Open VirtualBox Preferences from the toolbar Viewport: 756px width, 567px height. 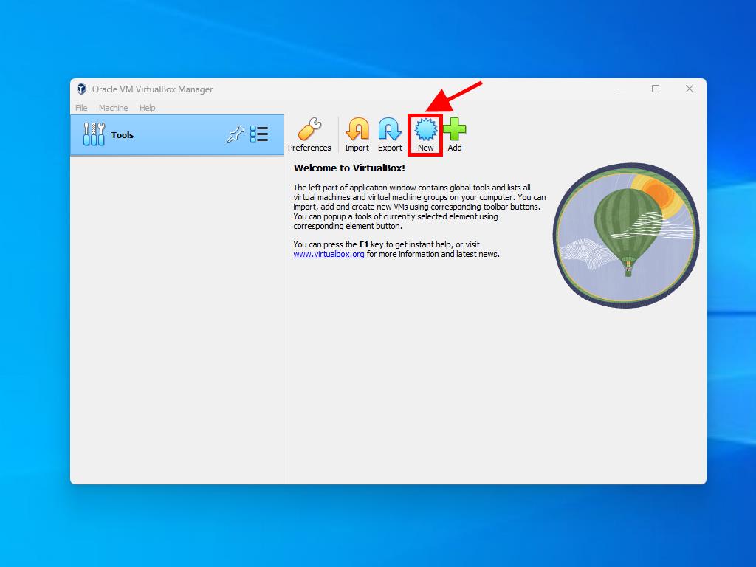[309, 129]
